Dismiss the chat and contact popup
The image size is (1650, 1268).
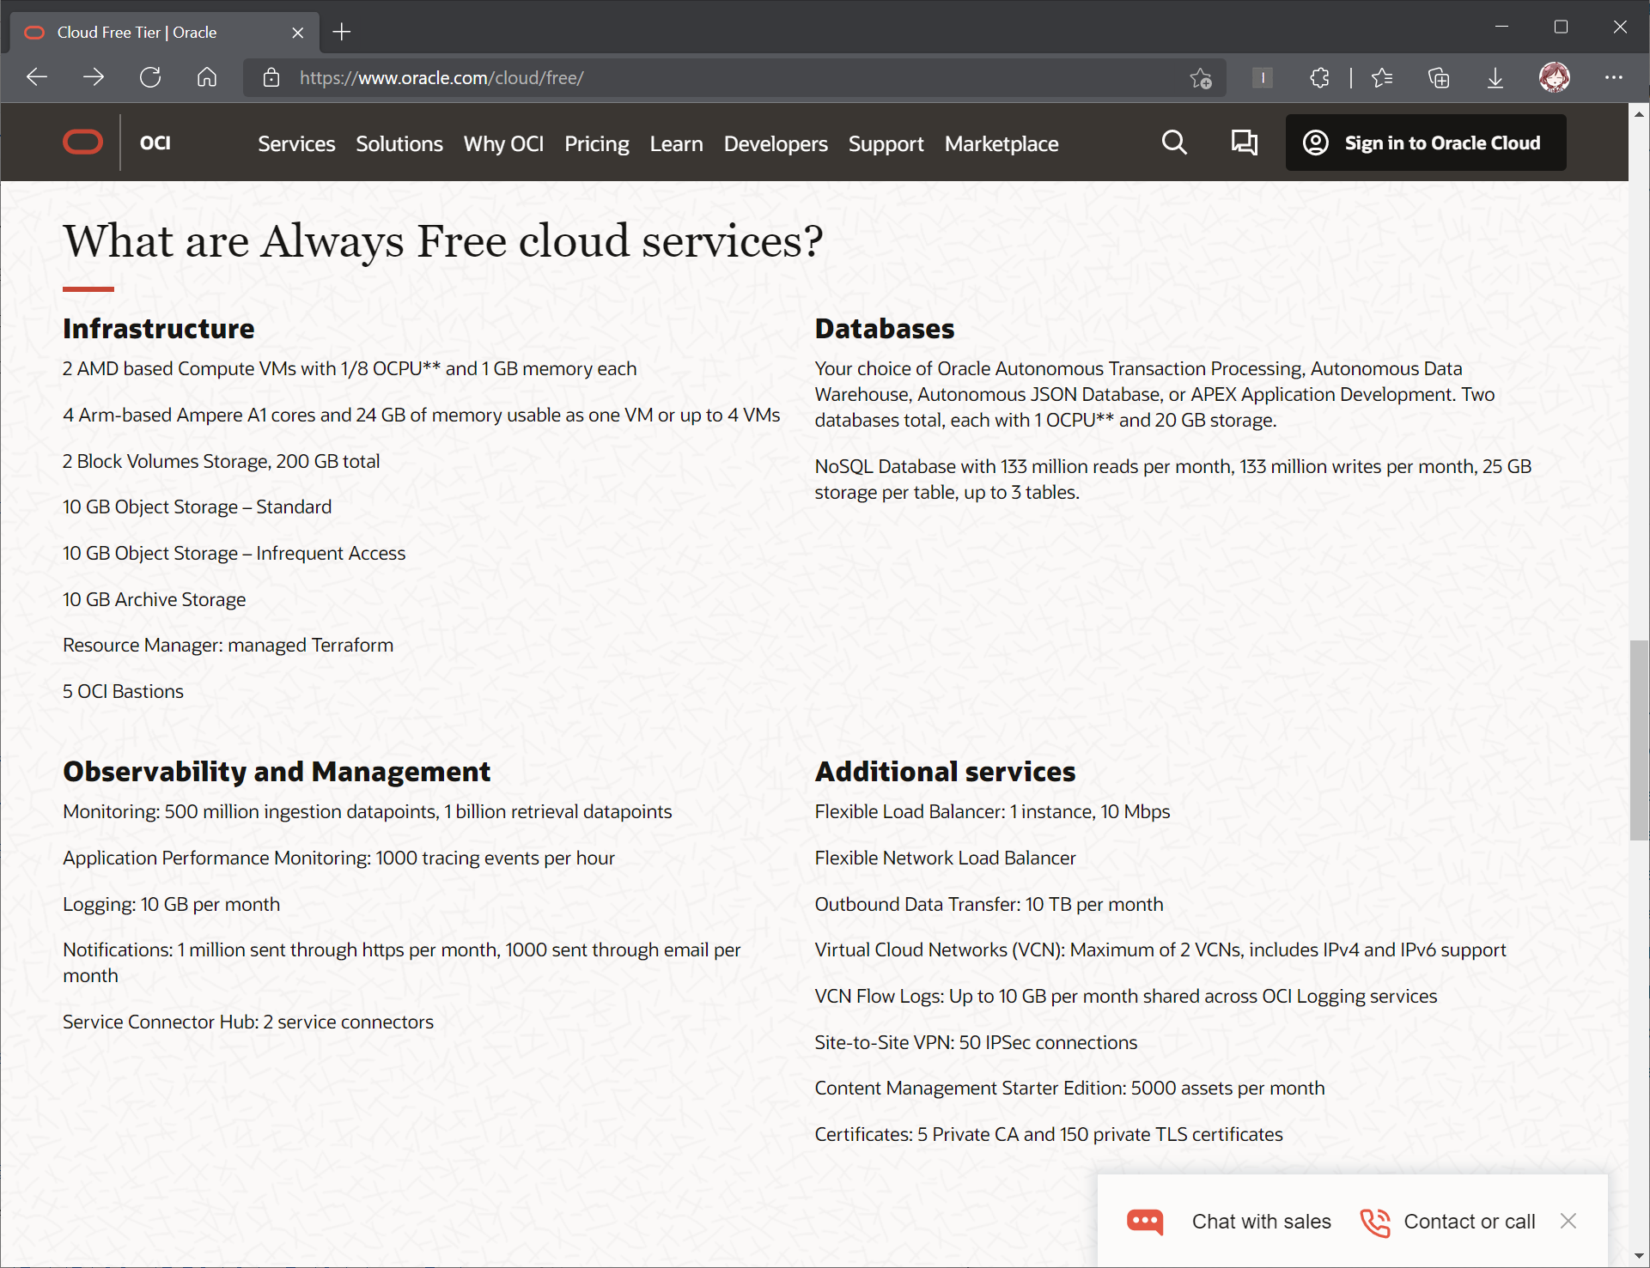click(x=1568, y=1221)
